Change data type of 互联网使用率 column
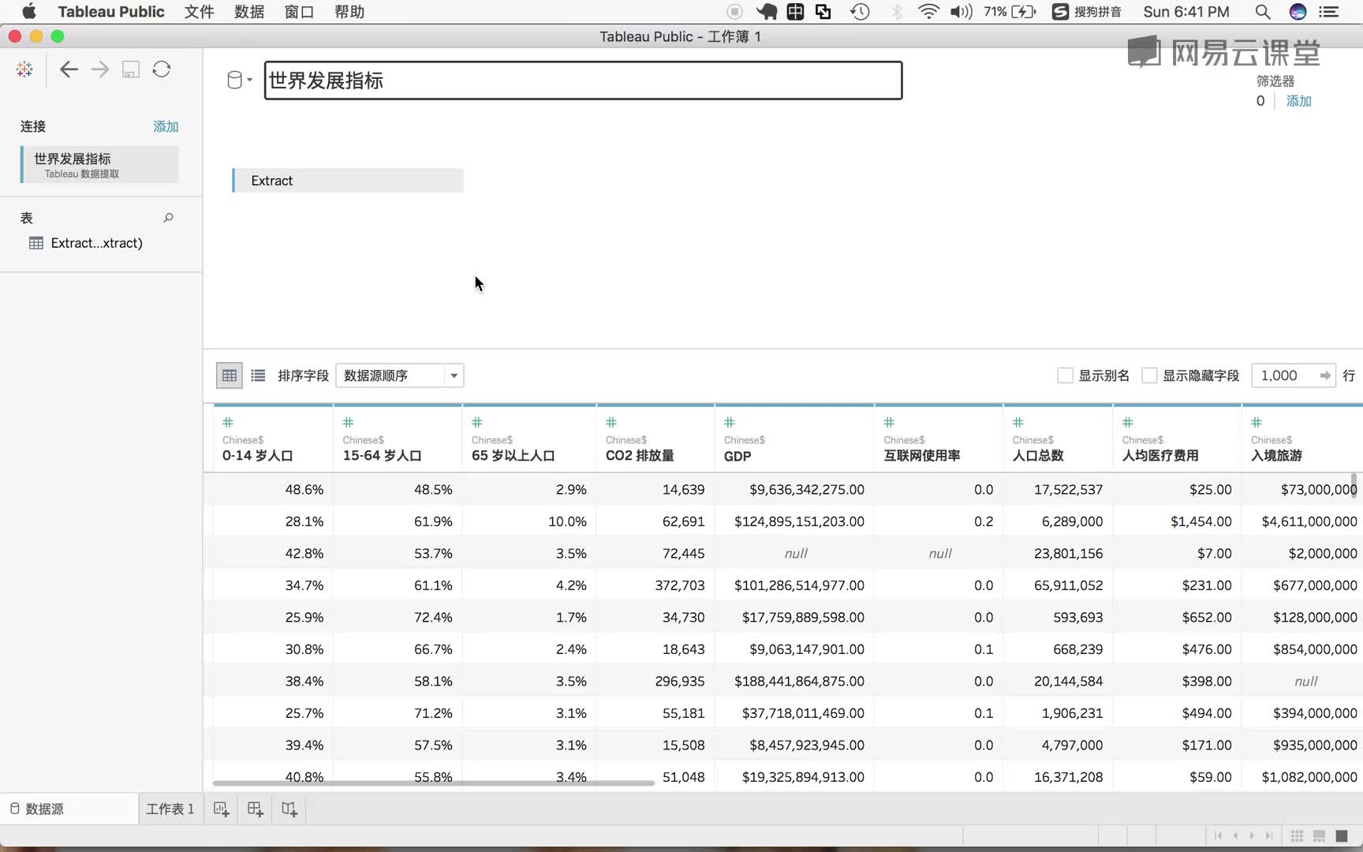Image resolution: width=1363 pixels, height=852 pixels. point(889,422)
